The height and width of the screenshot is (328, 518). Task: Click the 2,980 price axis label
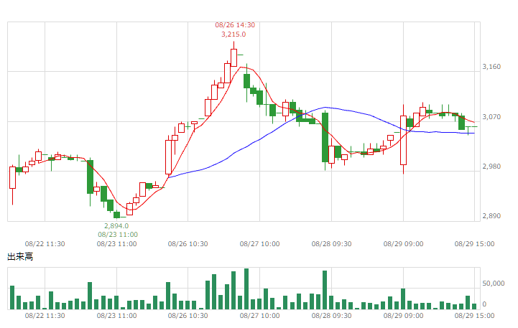click(491, 167)
